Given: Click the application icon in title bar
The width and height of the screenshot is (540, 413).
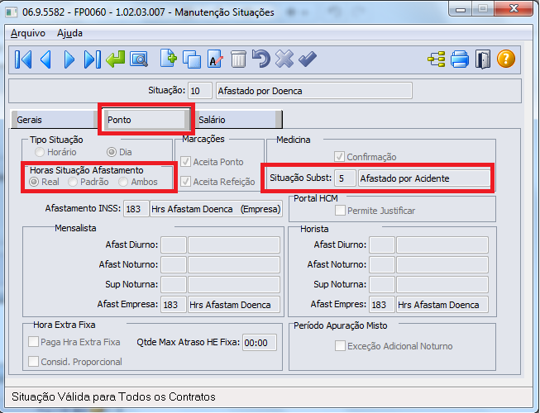Looking at the screenshot, I should point(12,12).
